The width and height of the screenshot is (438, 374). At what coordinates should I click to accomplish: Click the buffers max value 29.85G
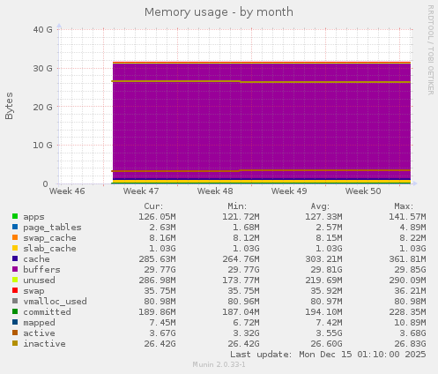[410, 270]
